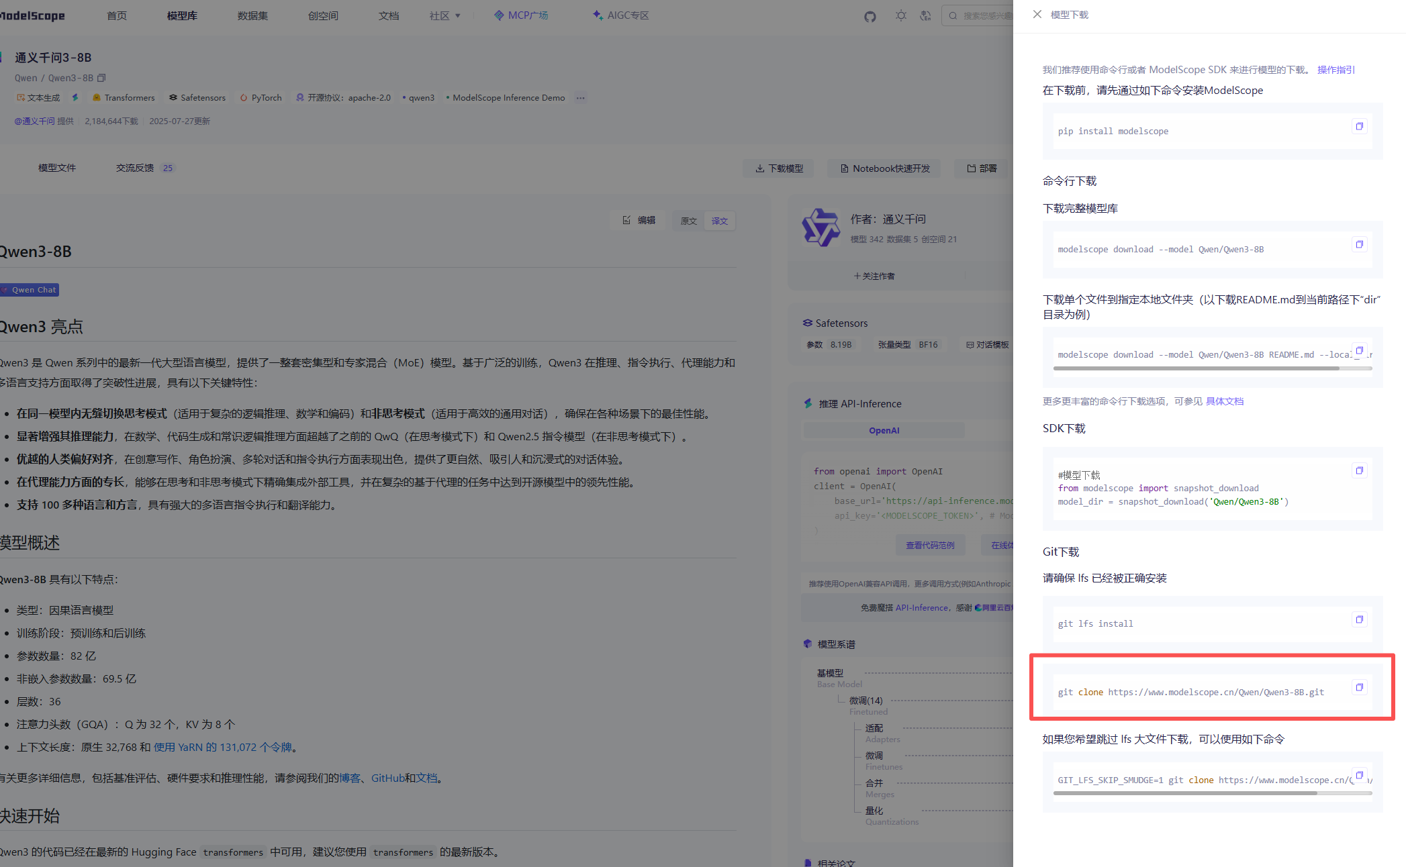Click the scrollbar under GIT_LFS_SKIP_SMUDGE command
This screenshot has width=1406, height=867.
1185,793
